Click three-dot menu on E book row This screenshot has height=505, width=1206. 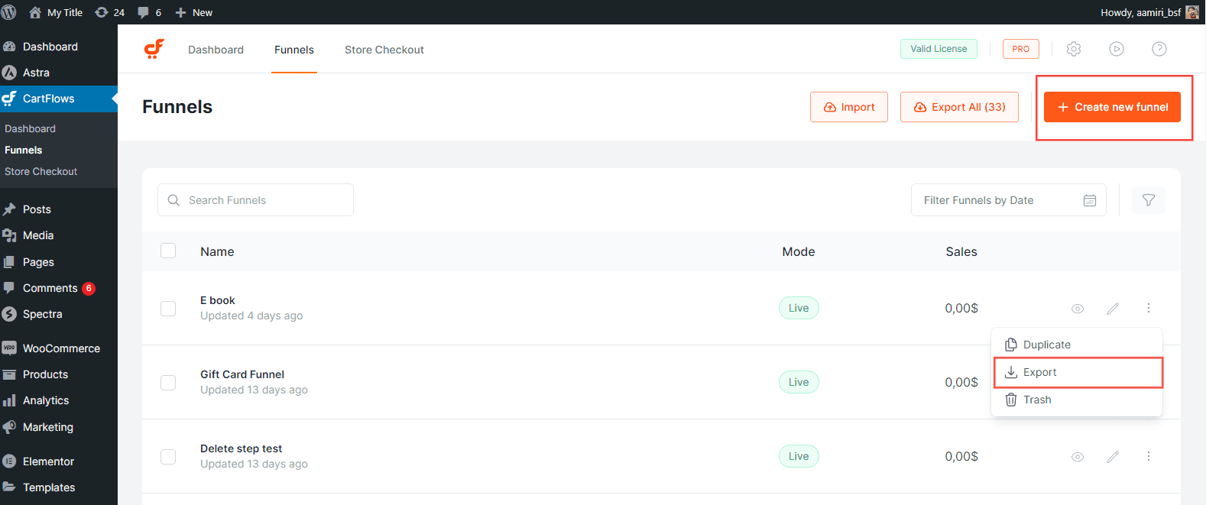pyautogui.click(x=1148, y=309)
